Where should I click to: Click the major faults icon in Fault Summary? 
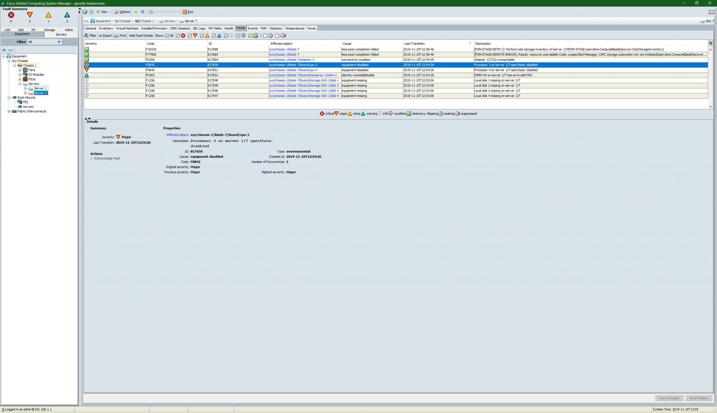(x=30, y=15)
